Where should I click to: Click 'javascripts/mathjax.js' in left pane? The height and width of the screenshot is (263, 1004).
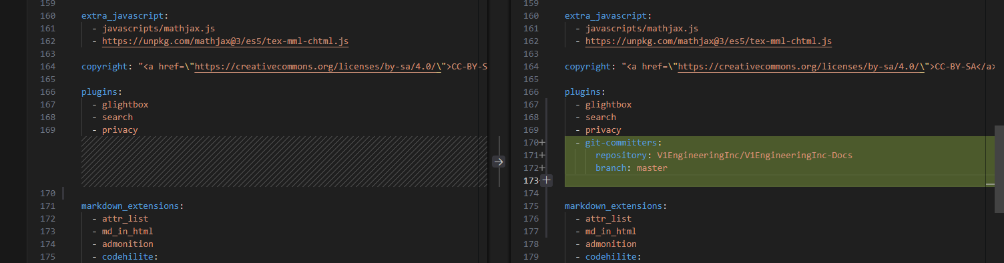click(158, 29)
